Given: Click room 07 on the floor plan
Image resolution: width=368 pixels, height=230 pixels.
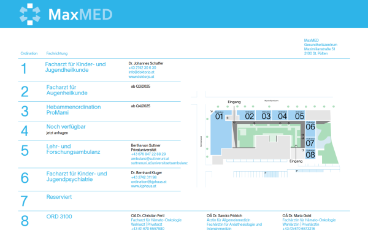Looking at the screenshot, I should pyautogui.click(x=310, y=143).
